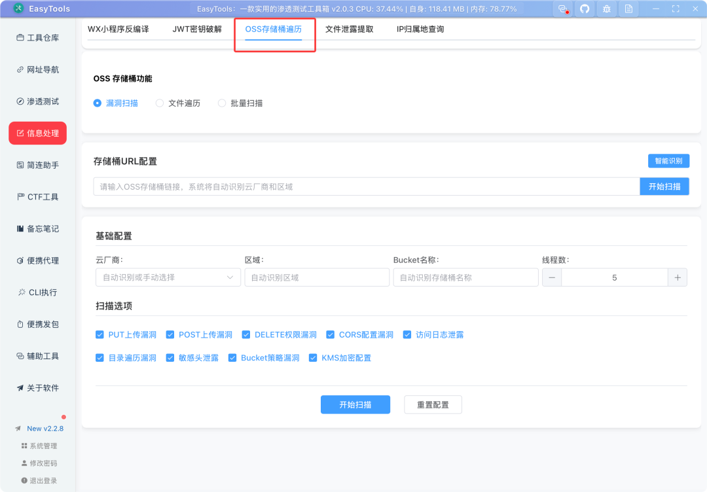The image size is (707, 492).
Task: Open 工具仓库 in the sidebar
Action: [x=38, y=38]
